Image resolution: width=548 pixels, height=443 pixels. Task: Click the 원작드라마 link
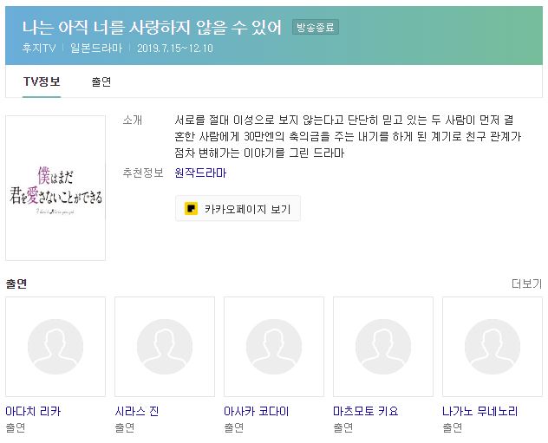click(x=200, y=173)
